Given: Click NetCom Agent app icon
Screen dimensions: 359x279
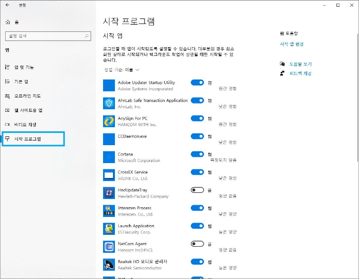Looking at the screenshot, I should [x=109, y=247].
